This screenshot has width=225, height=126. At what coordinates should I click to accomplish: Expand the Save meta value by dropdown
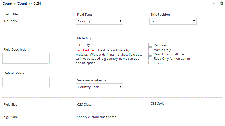point(100,87)
